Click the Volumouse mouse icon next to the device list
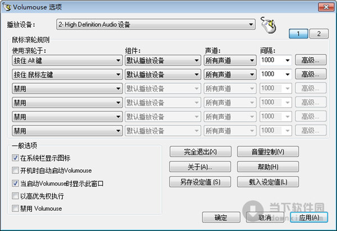Viewport: 337px width, 231px height. [268, 25]
